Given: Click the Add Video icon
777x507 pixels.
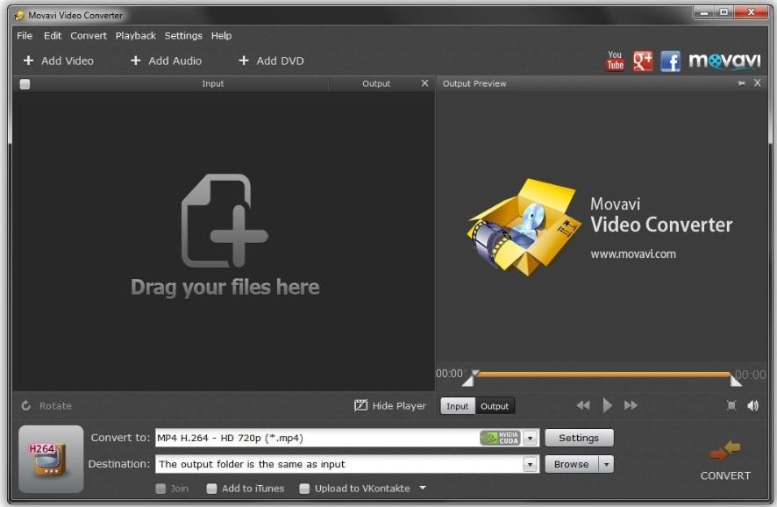Looking at the screenshot, I should pyautogui.click(x=30, y=61).
